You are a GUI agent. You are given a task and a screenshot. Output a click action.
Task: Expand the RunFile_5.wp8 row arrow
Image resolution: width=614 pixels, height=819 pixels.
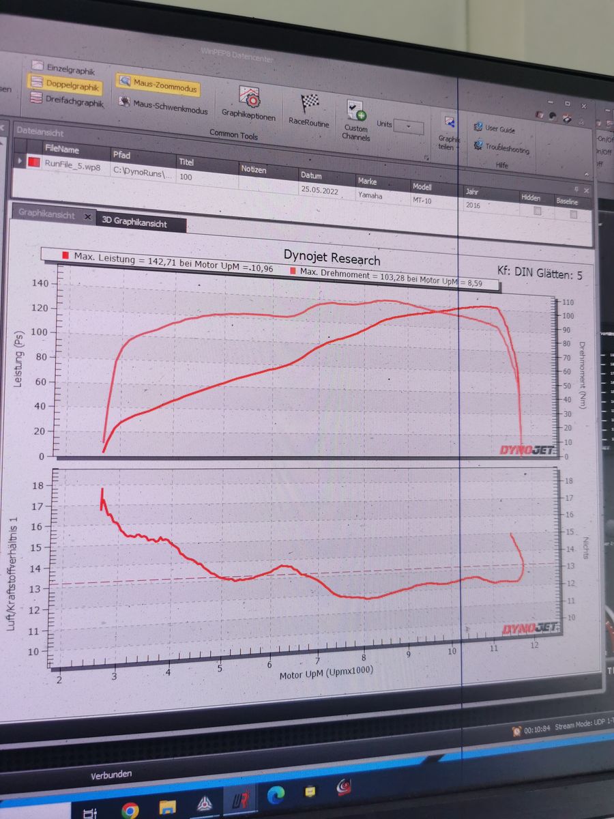pos(20,162)
